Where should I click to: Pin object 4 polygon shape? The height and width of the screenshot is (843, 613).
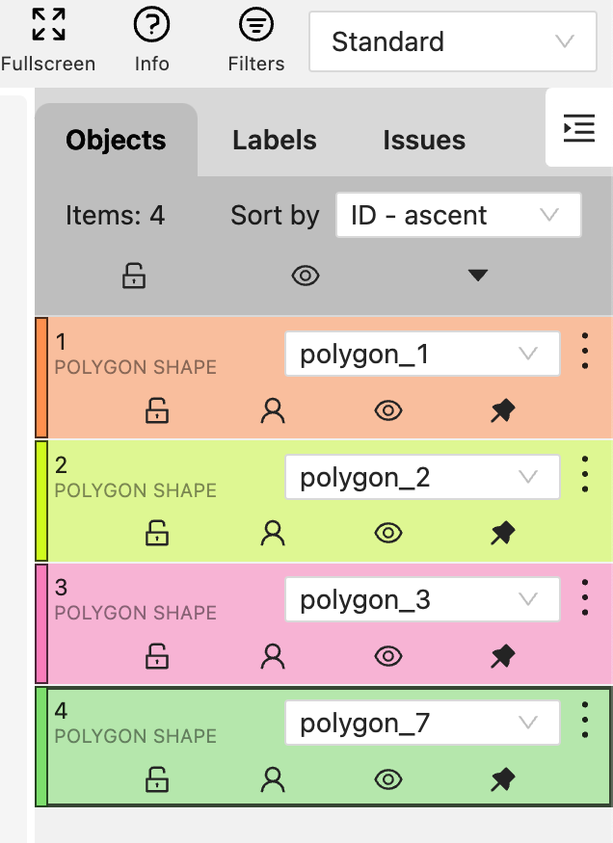point(502,779)
